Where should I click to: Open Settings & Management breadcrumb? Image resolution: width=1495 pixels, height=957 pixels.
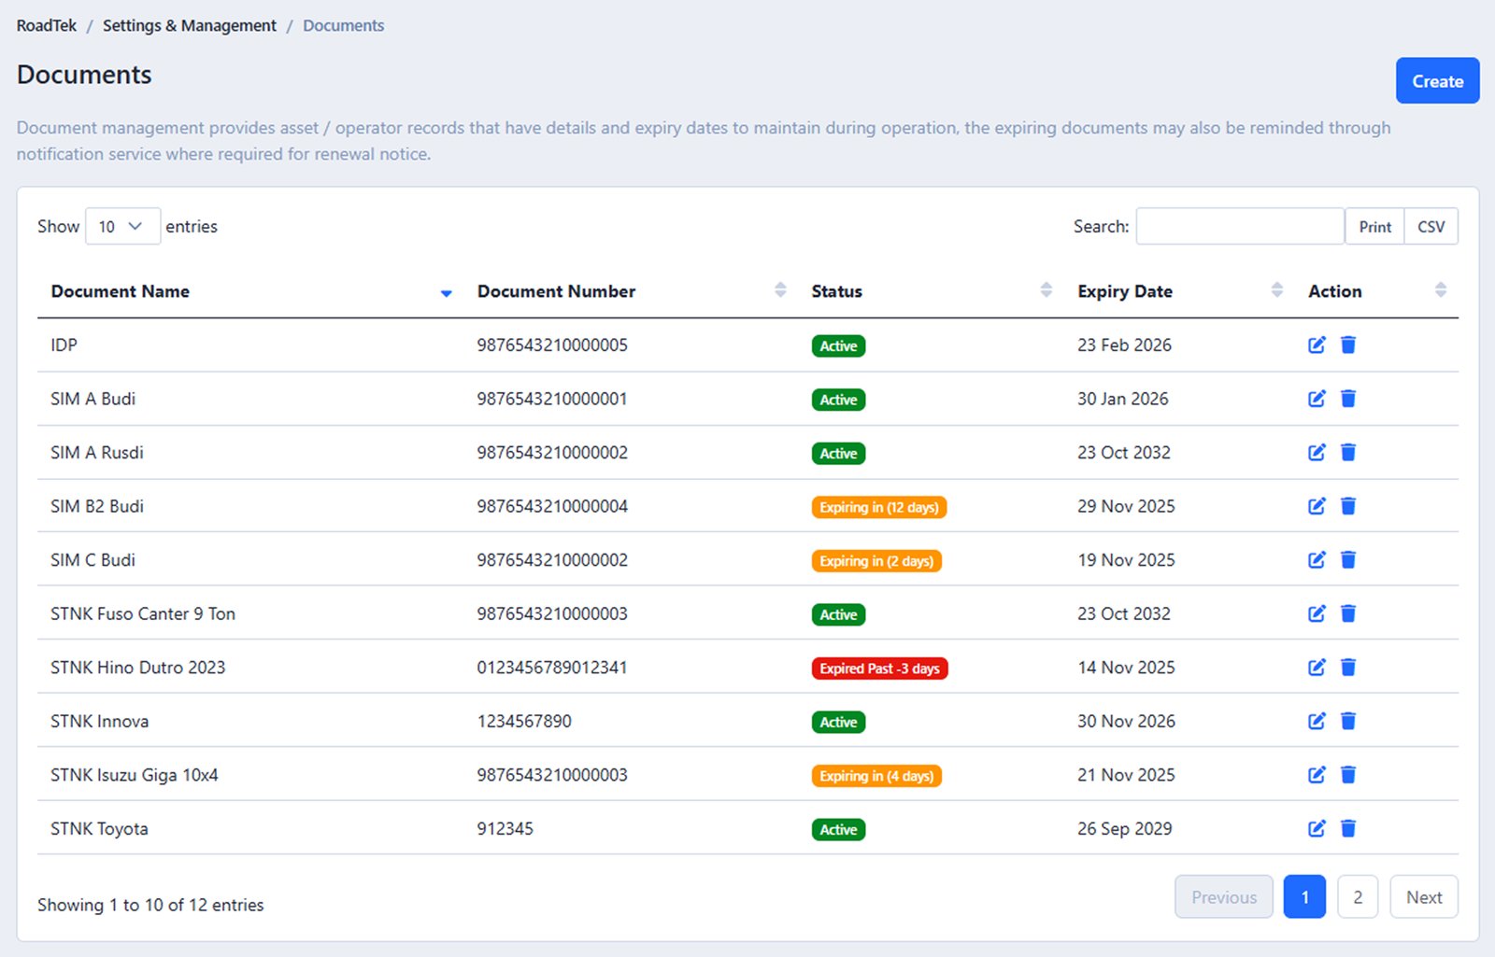[x=190, y=25]
